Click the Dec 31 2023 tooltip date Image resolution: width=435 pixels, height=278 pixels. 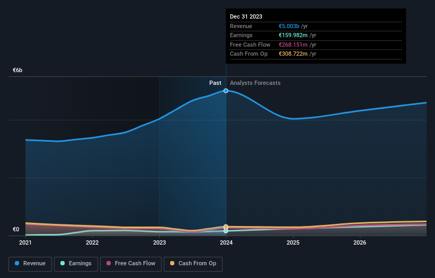246,16
